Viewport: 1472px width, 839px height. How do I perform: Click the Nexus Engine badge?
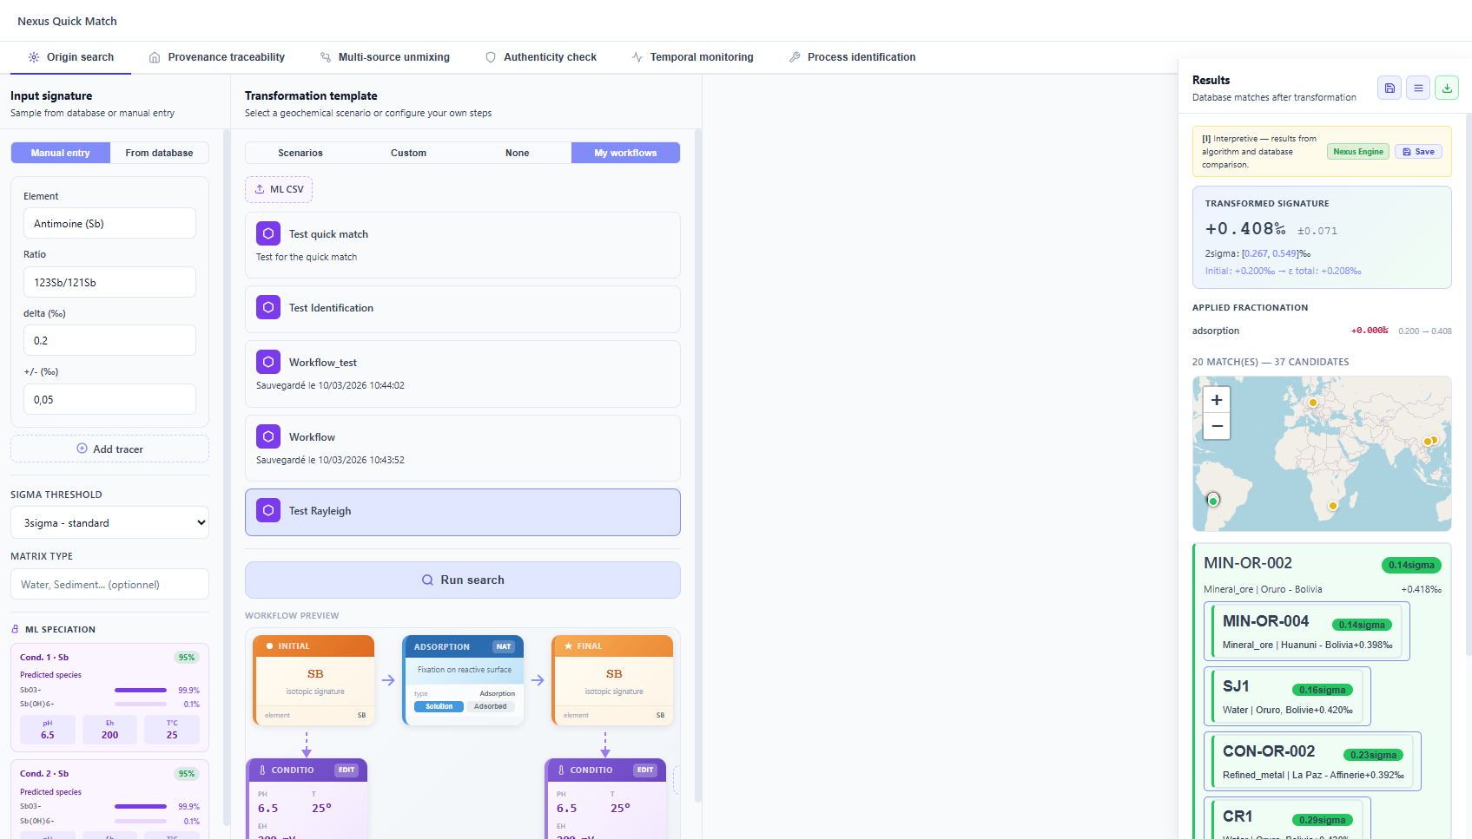[1358, 152]
